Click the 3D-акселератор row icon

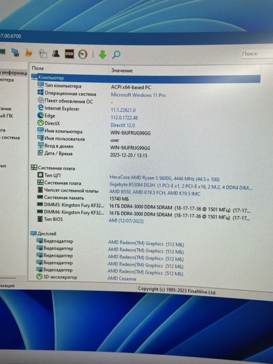[40, 277]
